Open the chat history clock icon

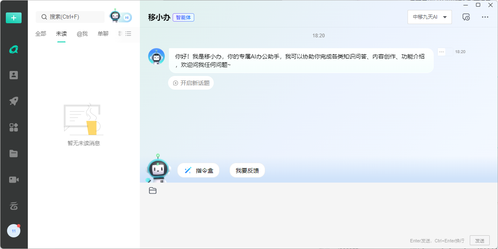(x=466, y=17)
